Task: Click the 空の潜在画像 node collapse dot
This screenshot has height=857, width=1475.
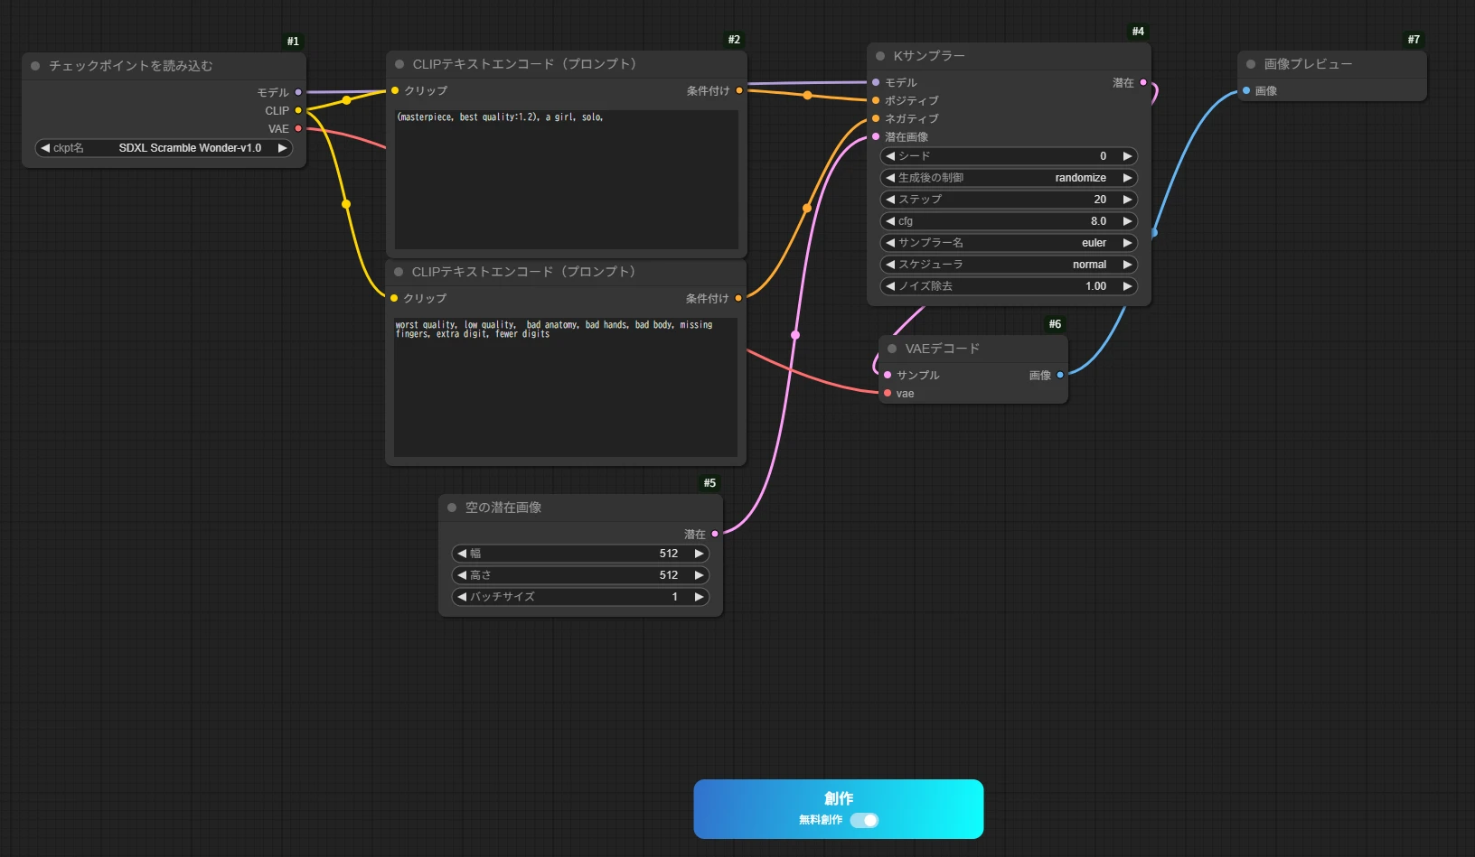Action: tap(452, 508)
